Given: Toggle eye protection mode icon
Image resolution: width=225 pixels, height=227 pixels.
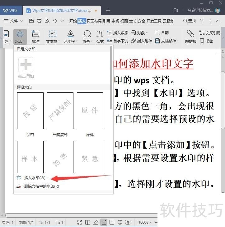Looking at the screenshot, I should 128,222.
